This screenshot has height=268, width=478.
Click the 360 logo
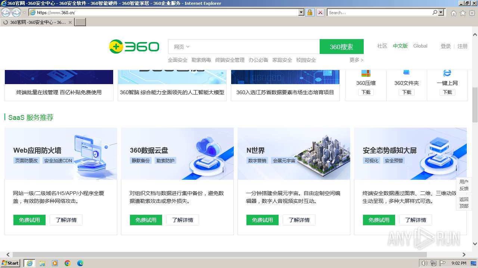[x=134, y=47]
